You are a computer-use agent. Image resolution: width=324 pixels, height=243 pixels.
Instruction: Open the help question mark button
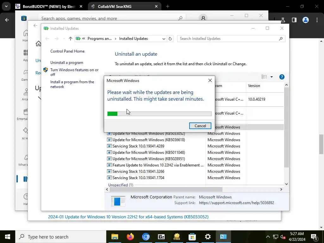tap(282, 77)
